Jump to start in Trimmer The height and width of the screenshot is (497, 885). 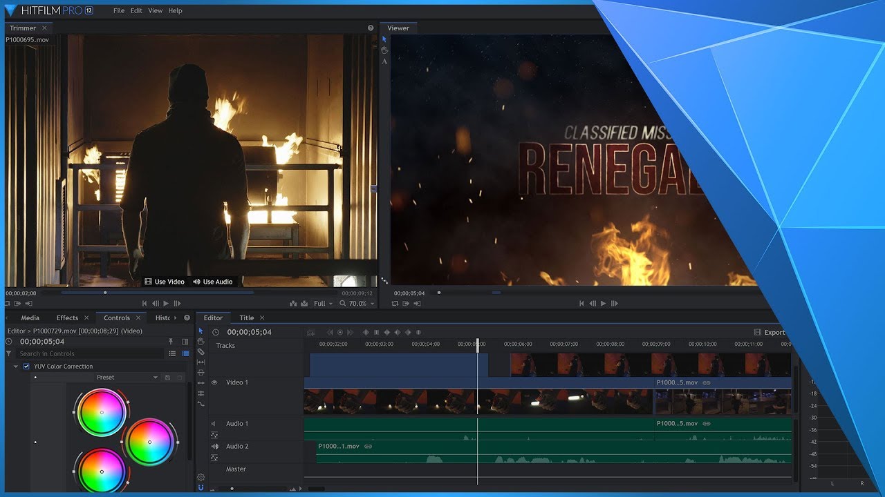145,303
